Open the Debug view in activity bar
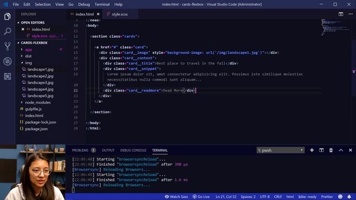 [7, 61]
